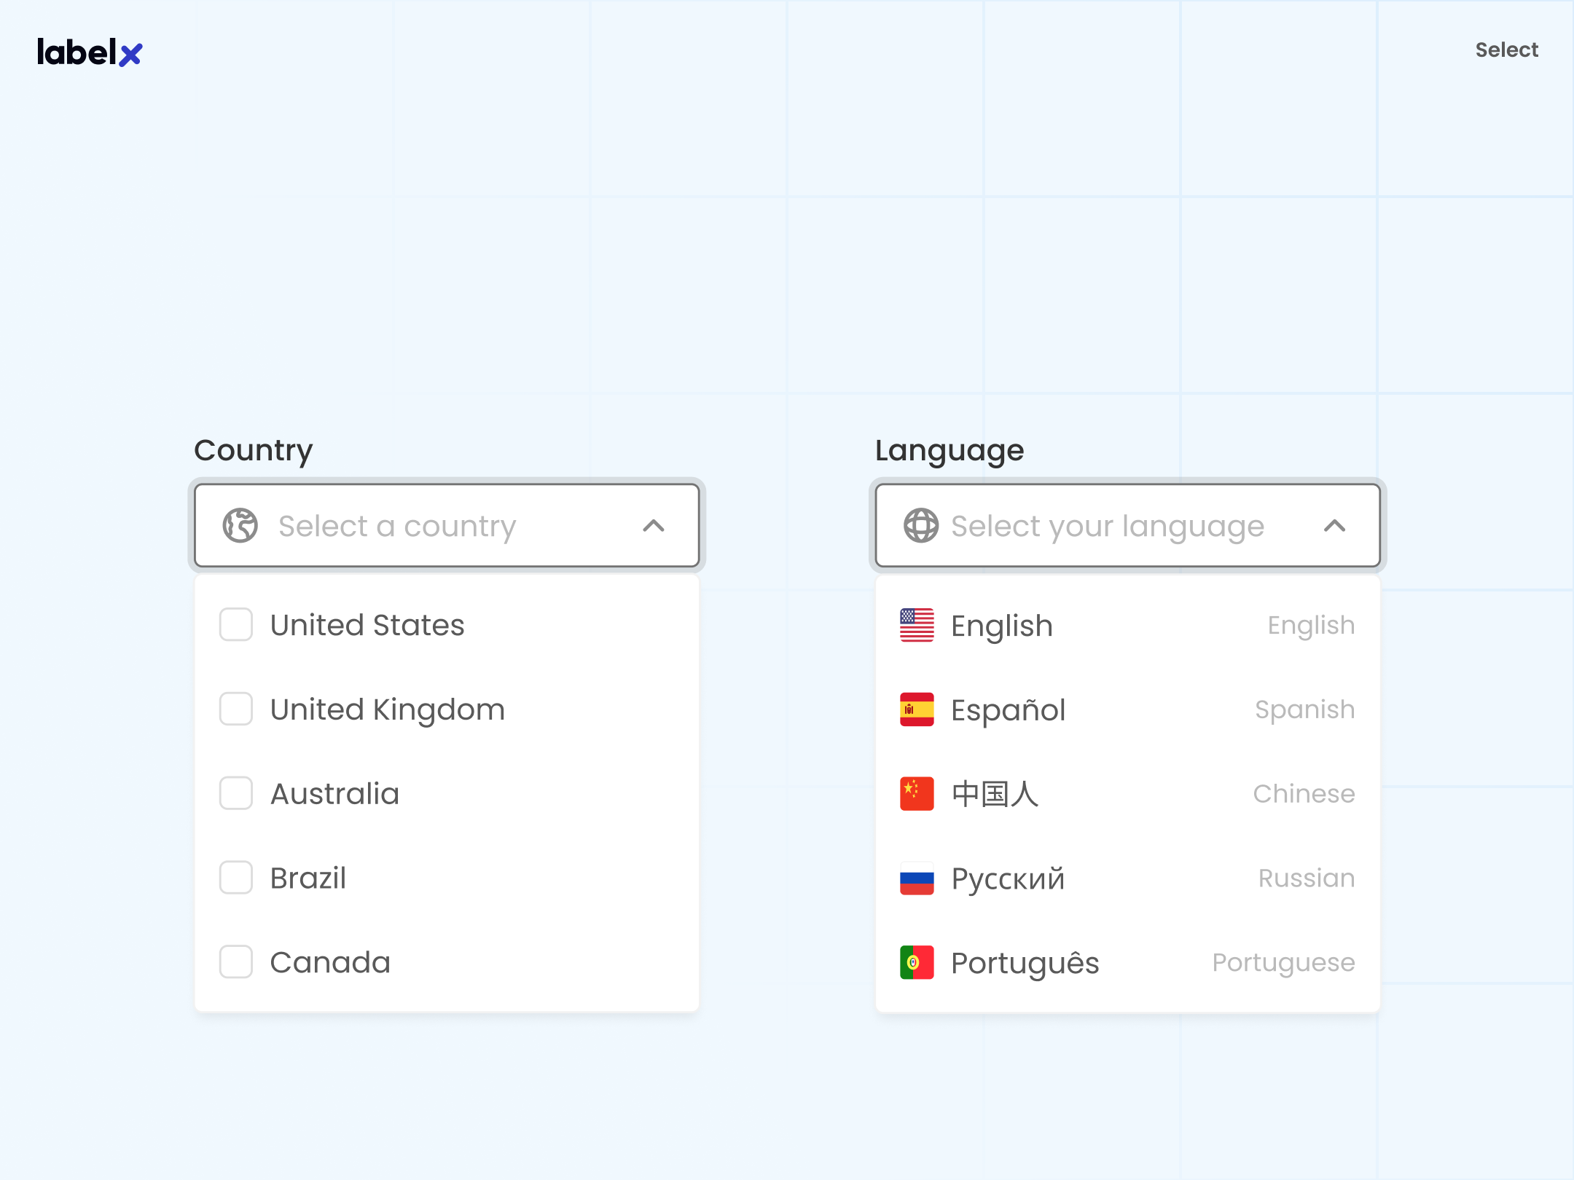
Task: Toggle the Brazil checkbox
Action: [236, 878]
